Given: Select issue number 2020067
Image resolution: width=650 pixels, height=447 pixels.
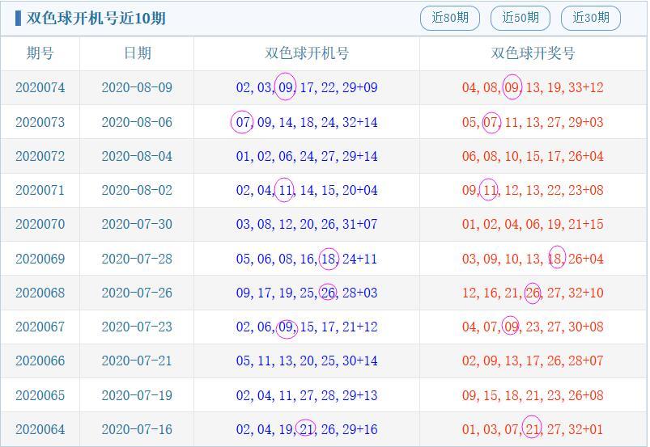Looking at the screenshot, I should point(40,327).
